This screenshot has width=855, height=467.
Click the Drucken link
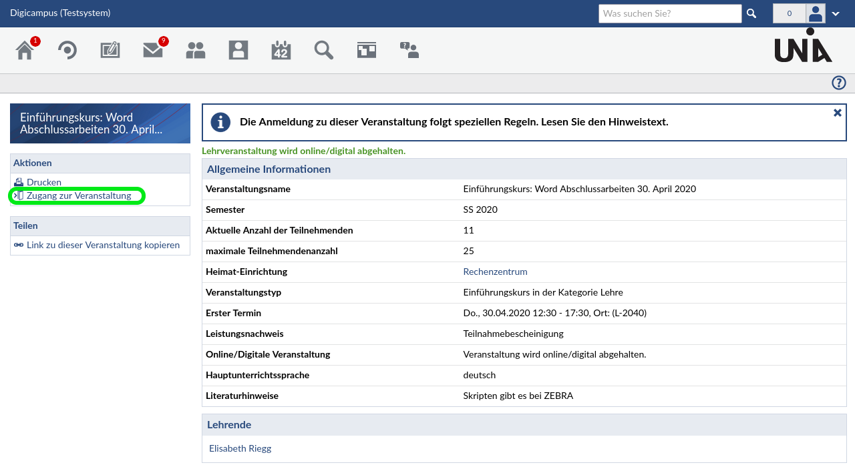[x=44, y=182]
